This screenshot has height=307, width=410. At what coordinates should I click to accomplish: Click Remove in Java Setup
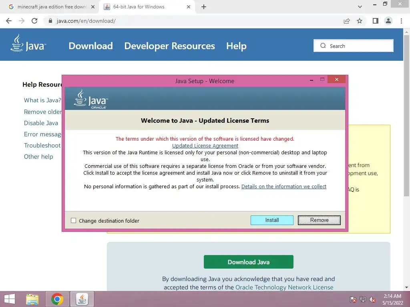[319, 220]
